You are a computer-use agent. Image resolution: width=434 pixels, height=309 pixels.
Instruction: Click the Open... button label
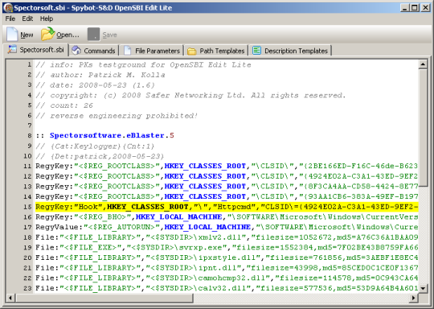[68, 35]
